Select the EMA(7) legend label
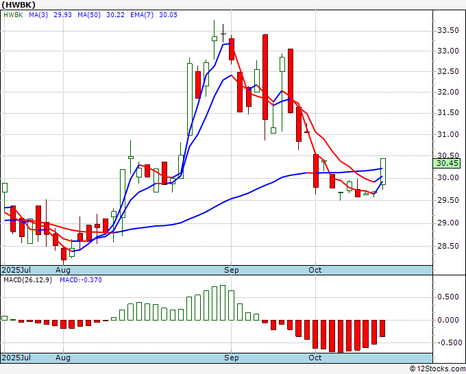Image resolution: width=466 pixels, height=374 pixels. (x=142, y=15)
